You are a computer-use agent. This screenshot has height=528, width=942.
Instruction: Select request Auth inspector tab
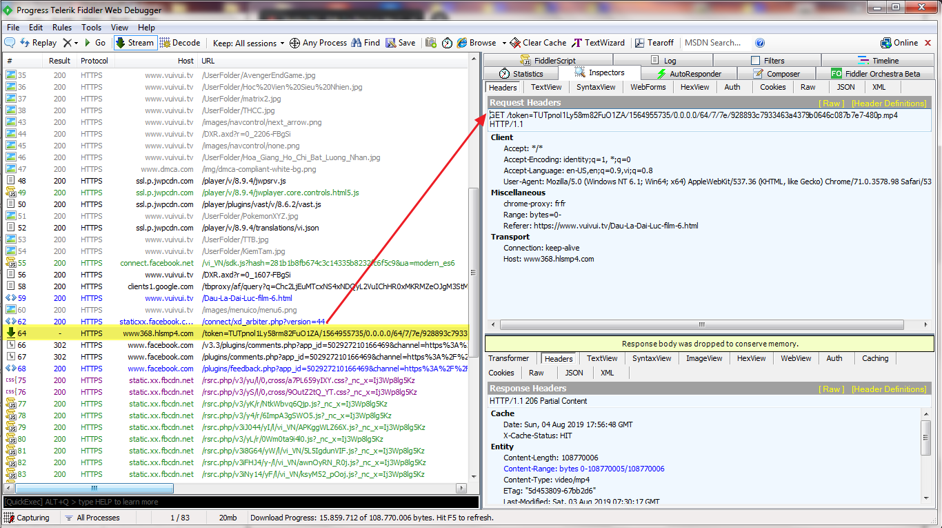(732, 87)
